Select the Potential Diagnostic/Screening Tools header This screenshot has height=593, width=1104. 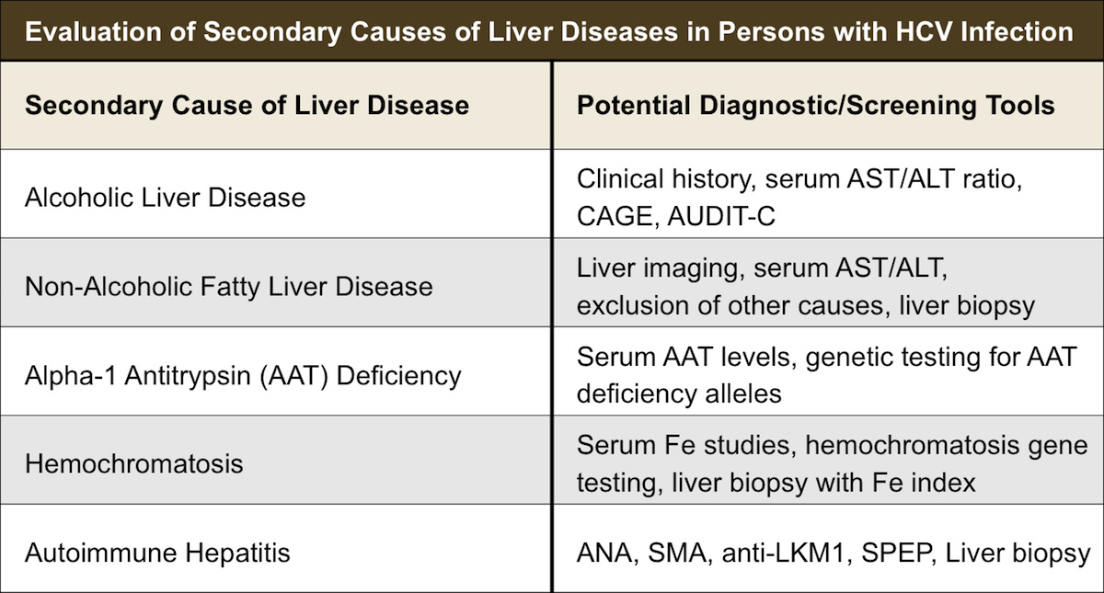click(815, 105)
